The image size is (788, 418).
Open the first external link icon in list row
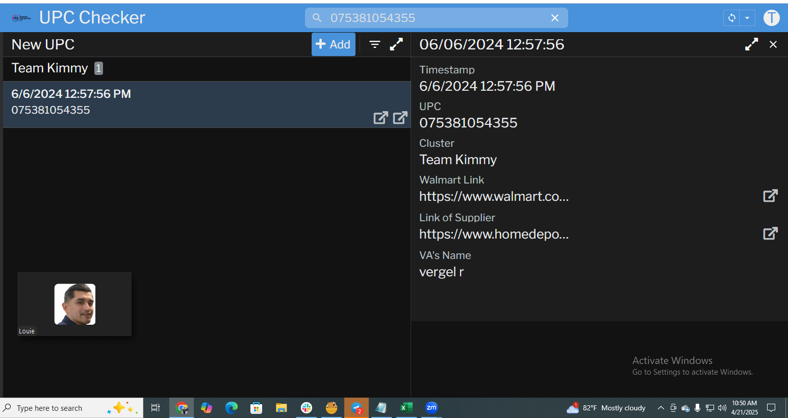(x=380, y=118)
